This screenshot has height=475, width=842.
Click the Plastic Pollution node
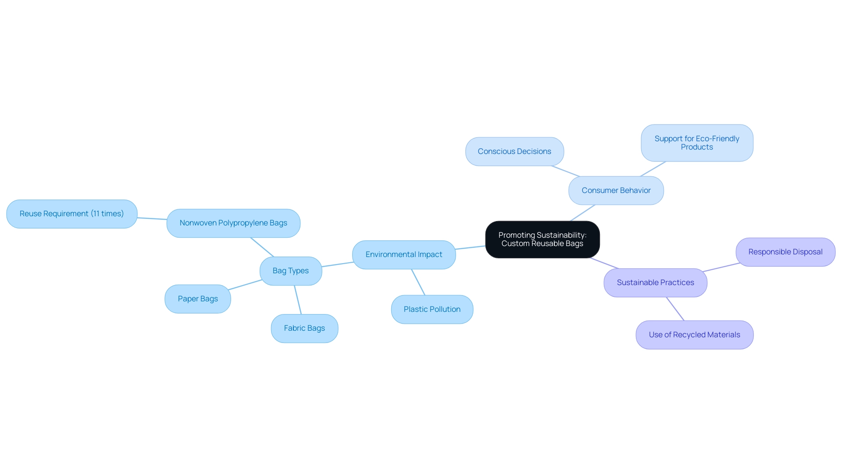point(432,308)
